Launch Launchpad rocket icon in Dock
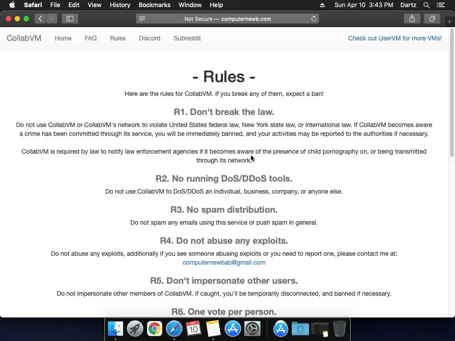 click(135, 329)
